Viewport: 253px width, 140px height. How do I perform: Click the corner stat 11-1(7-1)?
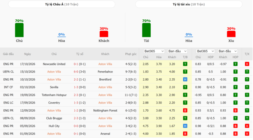(131, 95)
